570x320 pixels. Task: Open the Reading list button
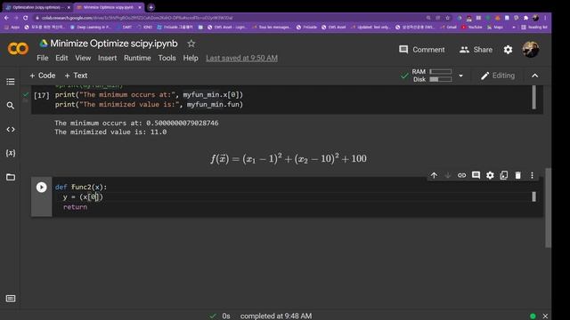[534, 28]
